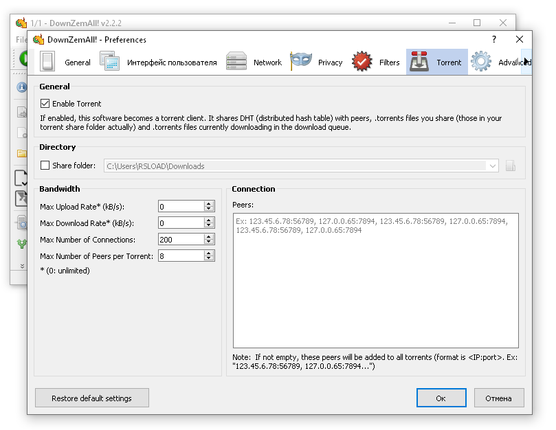Focus the Max Upload Rate field
Image resolution: width=556 pixels, height=430 pixels.
[x=181, y=206]
